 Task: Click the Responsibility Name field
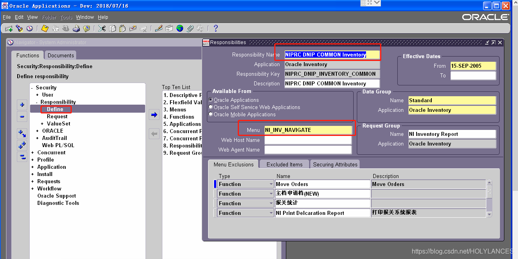[332, 55]
